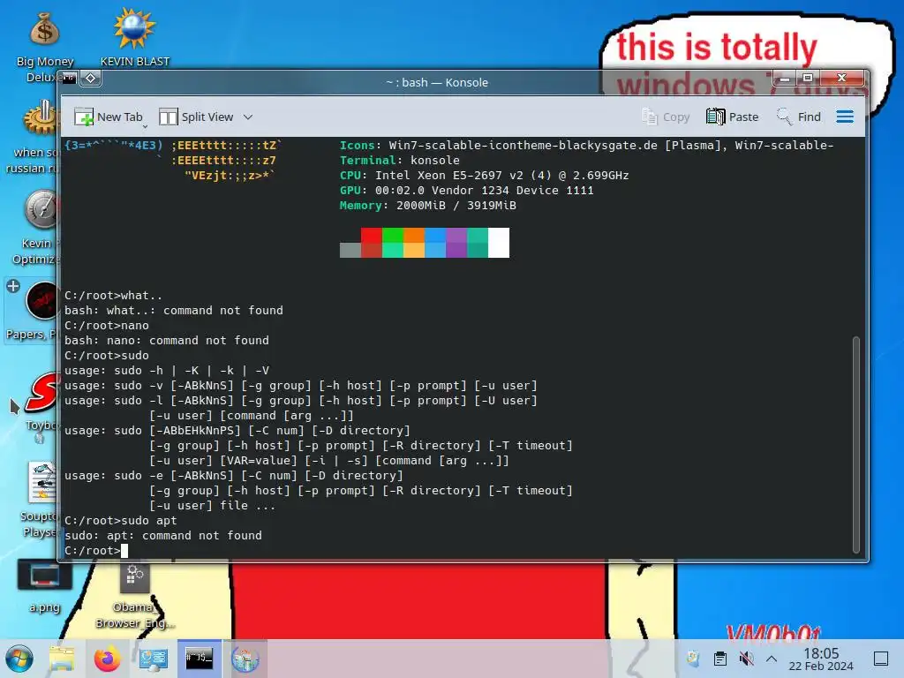Click the globe app taskbar icon
This screenshot has height=678, width=904.
(245, 659)
